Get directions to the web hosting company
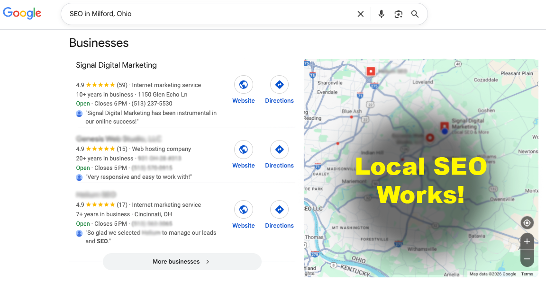The height and width of the screenshot is (283, 546). tap(279, 150)
